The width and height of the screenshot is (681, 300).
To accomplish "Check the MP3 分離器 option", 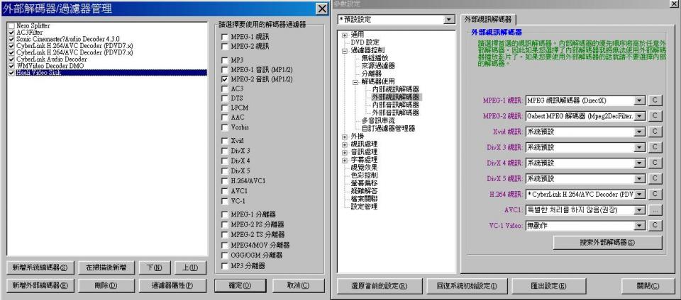I will click(x=224, y=266).
